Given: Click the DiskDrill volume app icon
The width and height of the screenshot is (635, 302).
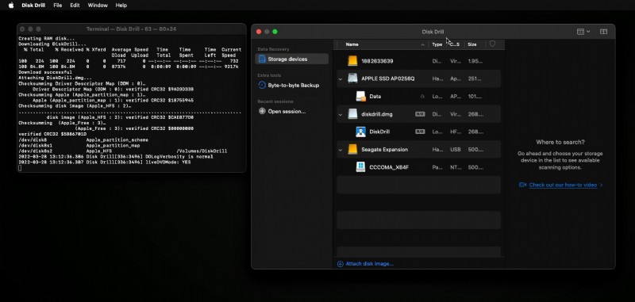Looking at the screenshot, I should [361, 132].
